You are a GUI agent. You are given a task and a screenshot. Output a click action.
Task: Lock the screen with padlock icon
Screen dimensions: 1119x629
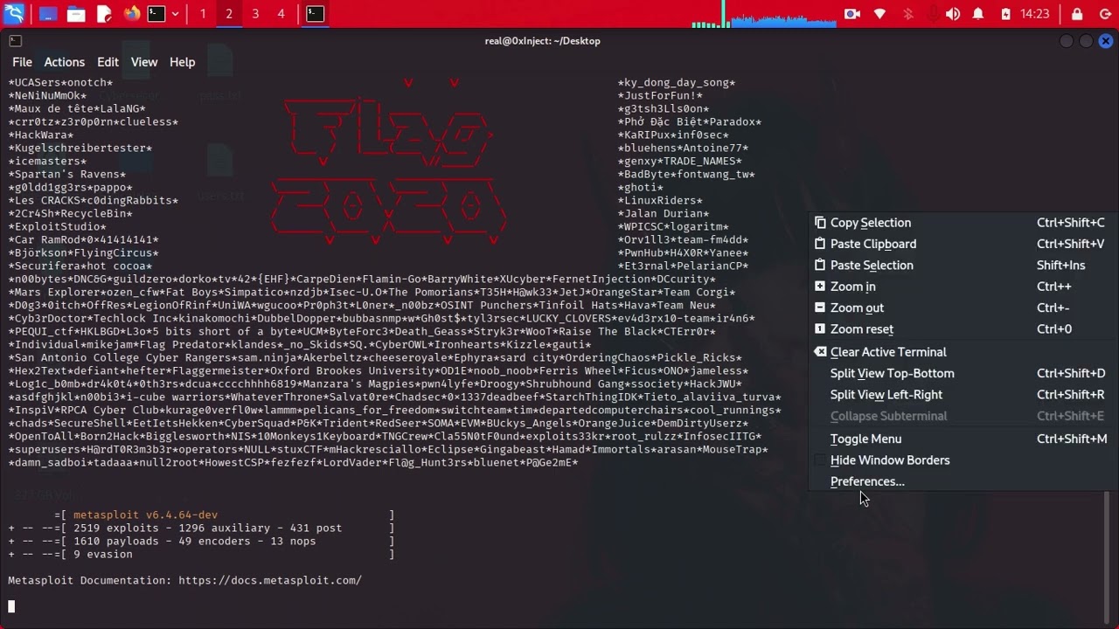pyautogui.click(x=1077, y=14)
